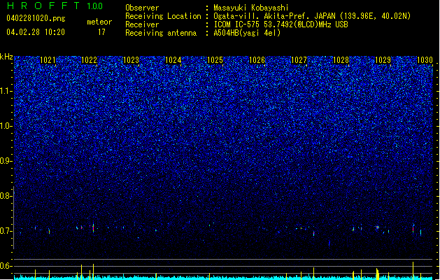Image resolution: width=440 pixels, height=280 pixels.
Task: Select the ICOM IC-575 receiver text
Action: [x=281, y=24]
